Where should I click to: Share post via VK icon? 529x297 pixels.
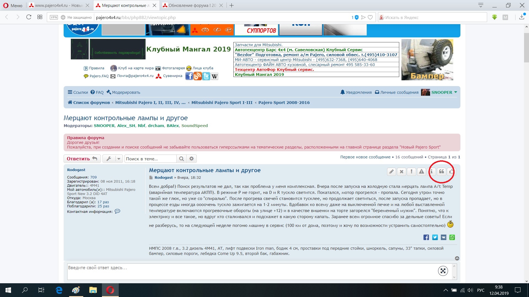(443, 237)
